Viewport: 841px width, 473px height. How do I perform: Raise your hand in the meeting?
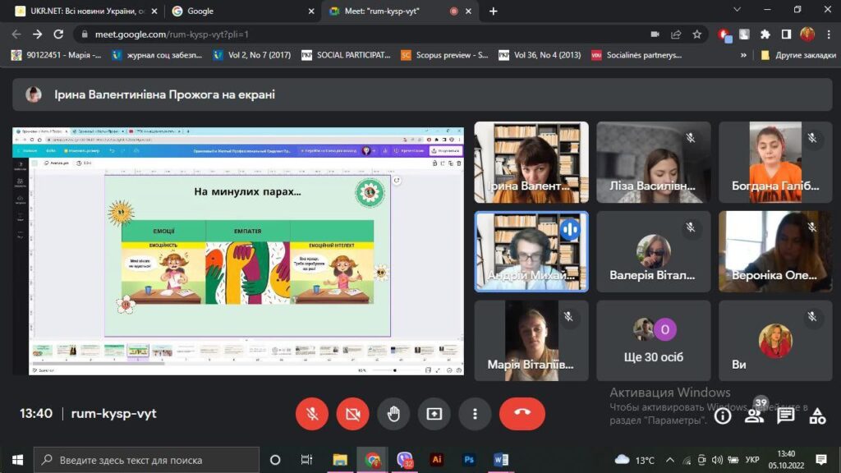[x=393, y=414]
